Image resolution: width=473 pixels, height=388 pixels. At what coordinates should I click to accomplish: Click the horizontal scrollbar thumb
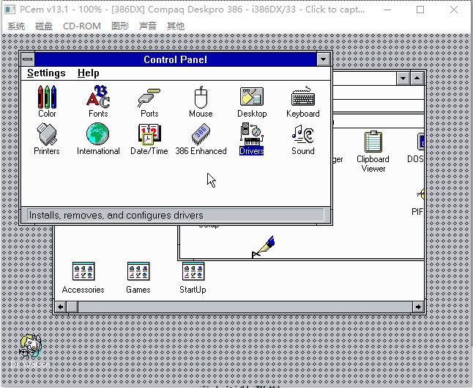tap(72, 307)
